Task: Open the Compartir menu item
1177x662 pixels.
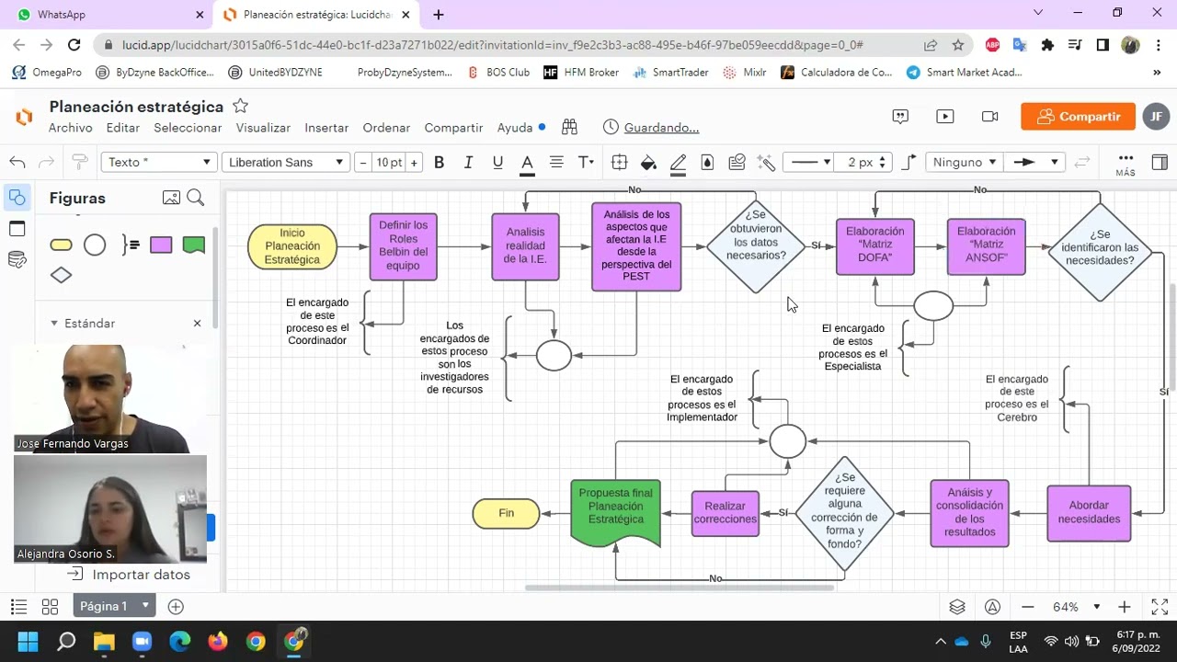Action: (x=453, y=128)
